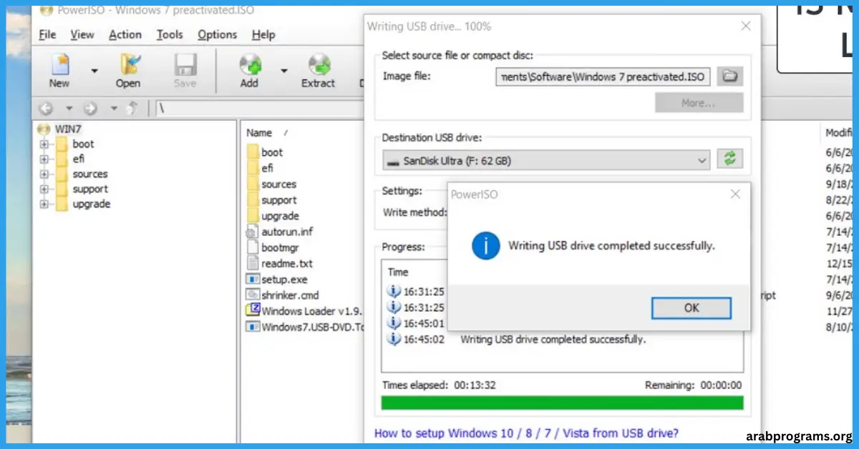This screenshot has height=449, width=859.
Task: Close the Writing USB drive dialog
Action: tap(746, 26)
